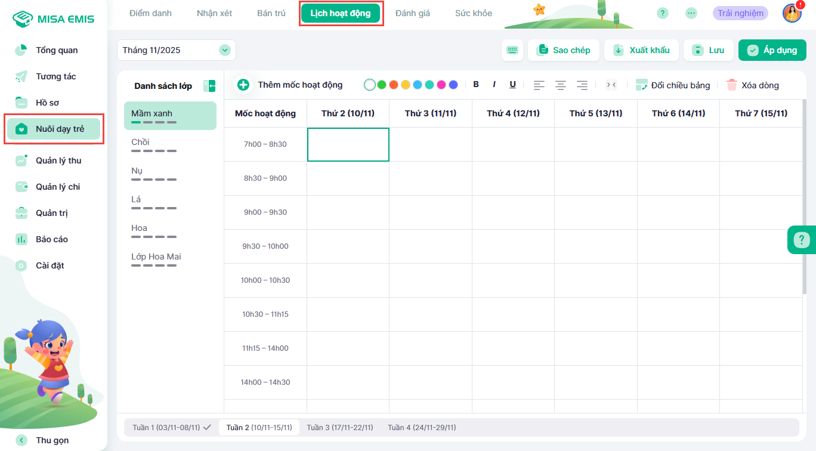Open the help question mark icon in header
Viewport: 816px width, 451px height.
(663, 13)
